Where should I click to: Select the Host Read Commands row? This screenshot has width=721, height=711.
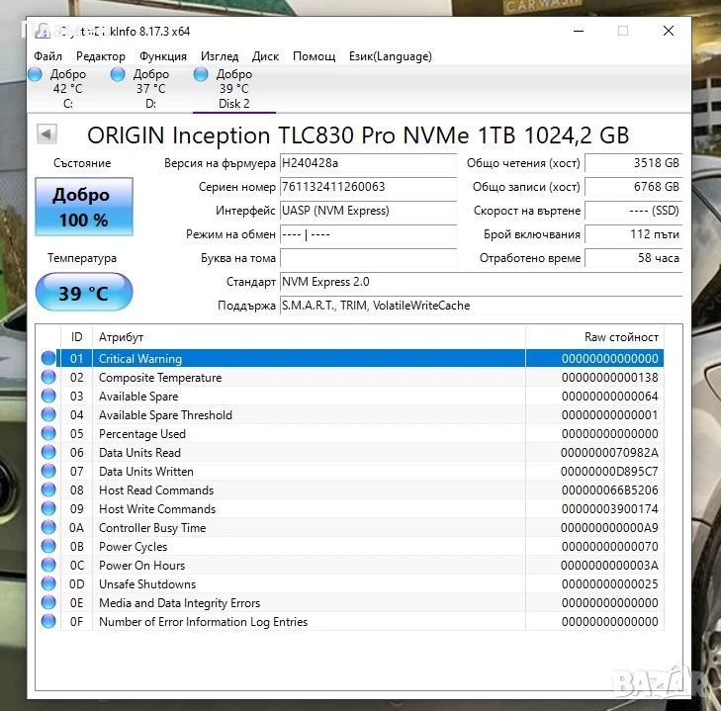pyautogui.click(x=352, y=490)
